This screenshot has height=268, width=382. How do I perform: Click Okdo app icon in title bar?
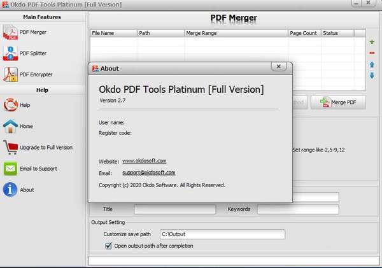(5, 4)
